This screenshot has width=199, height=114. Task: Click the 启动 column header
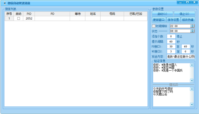[x=19, y=14]
